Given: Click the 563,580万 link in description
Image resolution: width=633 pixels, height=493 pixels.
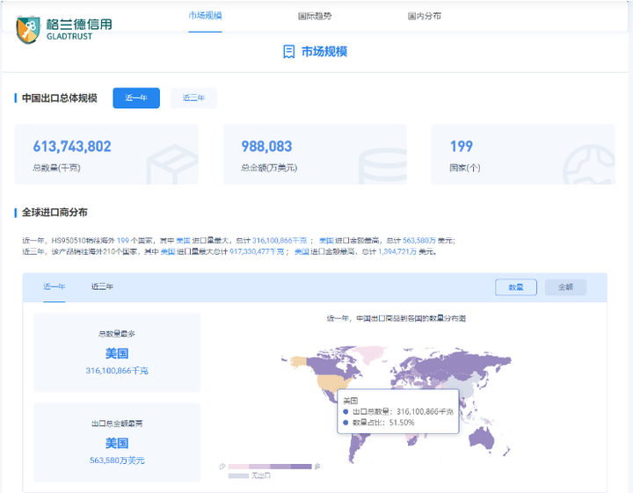Looking at the screenshot, I should (x=419, y=241).
